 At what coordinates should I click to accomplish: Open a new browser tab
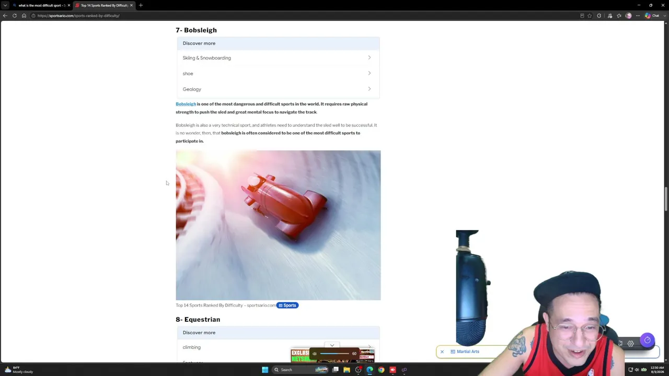pyautogui.click(x=141, y=5)
